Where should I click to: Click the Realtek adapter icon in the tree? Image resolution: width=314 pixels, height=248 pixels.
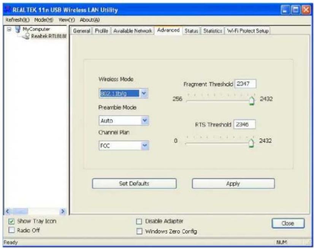26,36
